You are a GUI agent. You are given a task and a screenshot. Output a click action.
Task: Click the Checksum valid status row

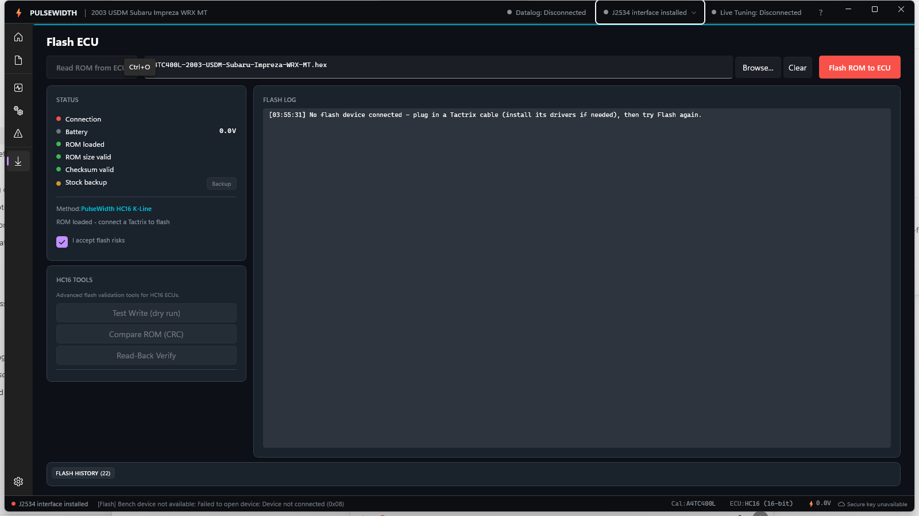146,170
